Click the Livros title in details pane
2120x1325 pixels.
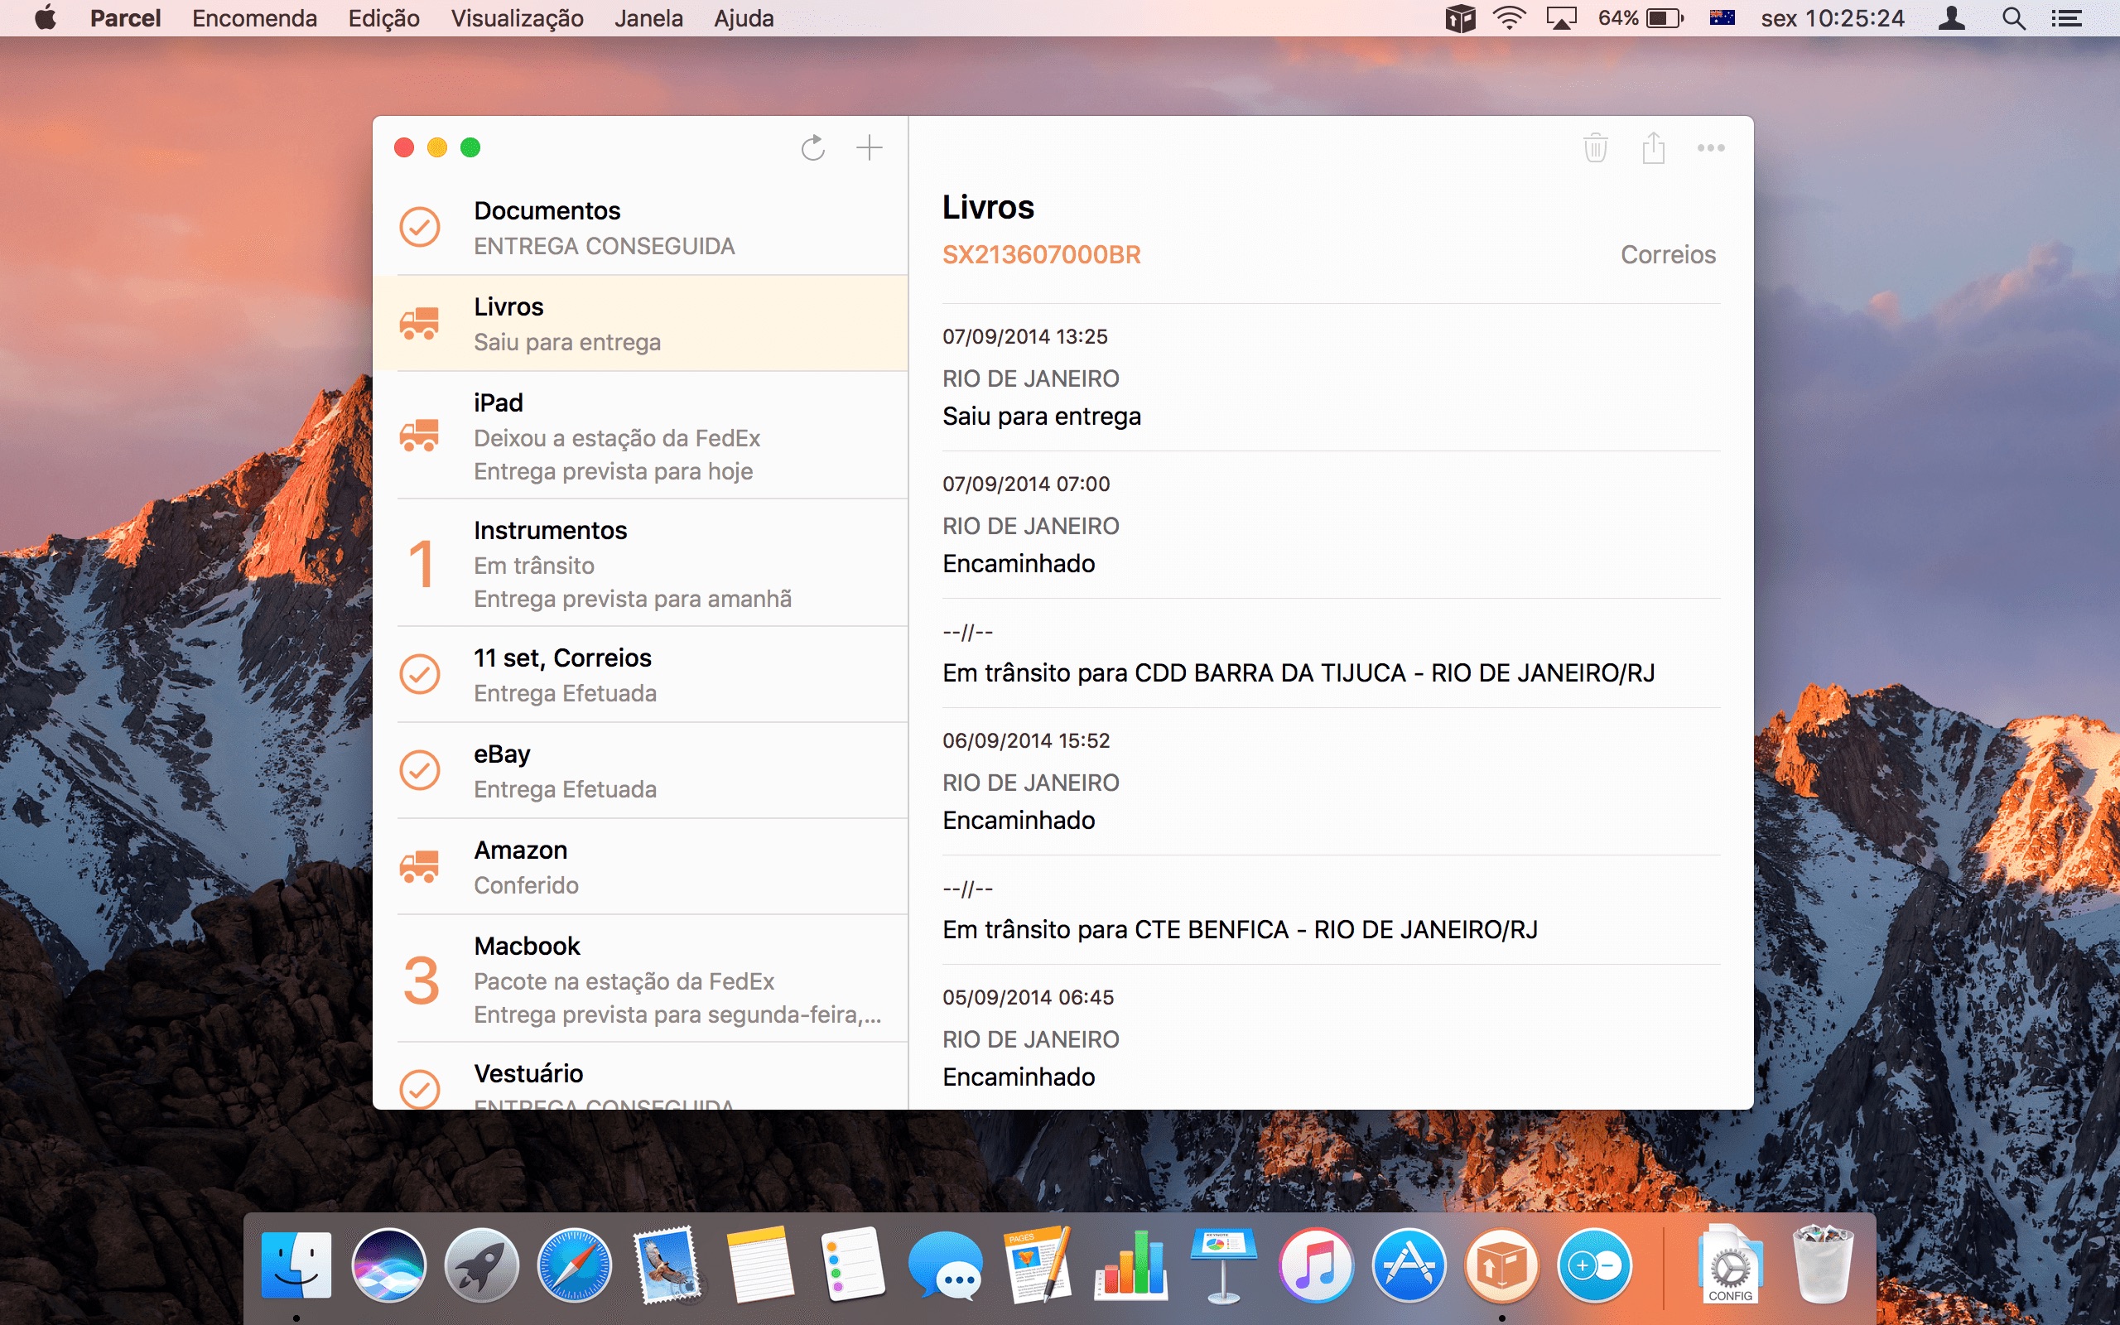click(988, 208)
